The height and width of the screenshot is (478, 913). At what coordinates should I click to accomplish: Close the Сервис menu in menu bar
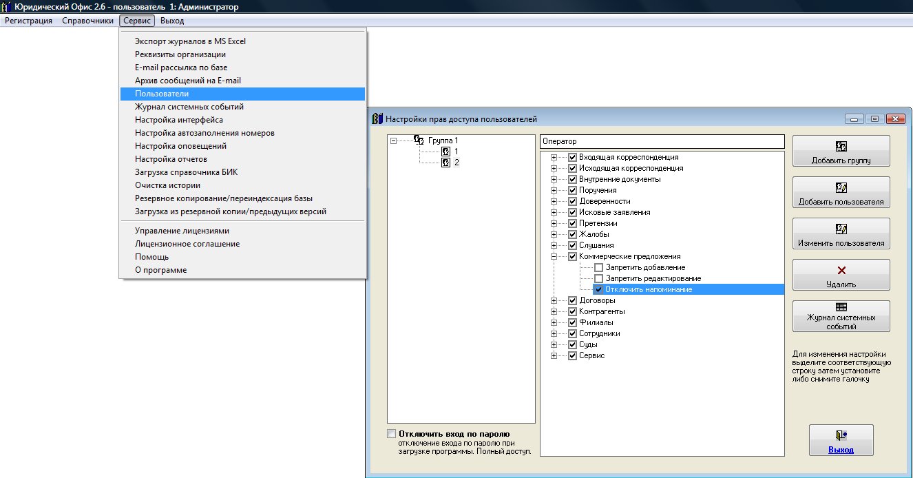coord(137,21)
